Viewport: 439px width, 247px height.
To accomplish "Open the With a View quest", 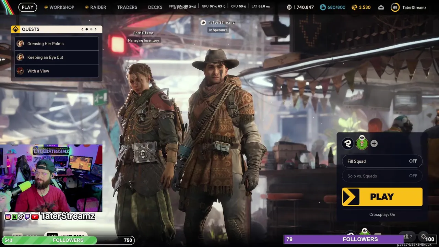I will click(x=57, y=71).
